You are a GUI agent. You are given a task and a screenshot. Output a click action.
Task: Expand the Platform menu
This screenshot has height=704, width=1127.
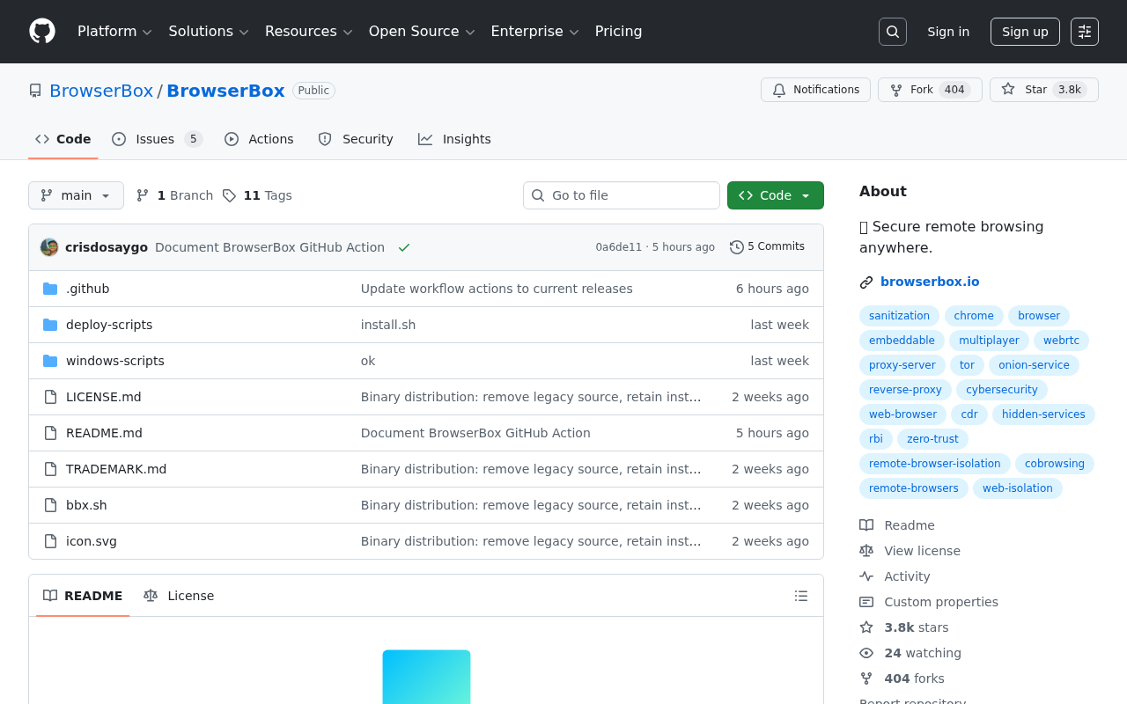[x=114, y=32]
